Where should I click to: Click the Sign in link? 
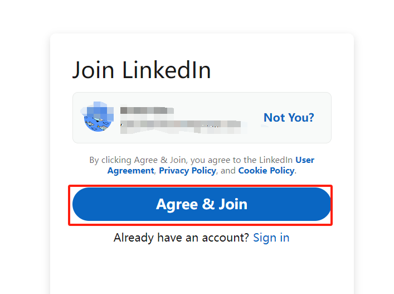(x=271, y=238)
